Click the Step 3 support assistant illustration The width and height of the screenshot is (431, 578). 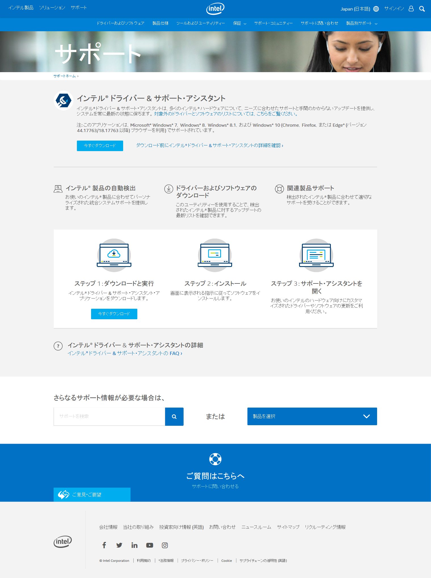[x=316, y=255]
